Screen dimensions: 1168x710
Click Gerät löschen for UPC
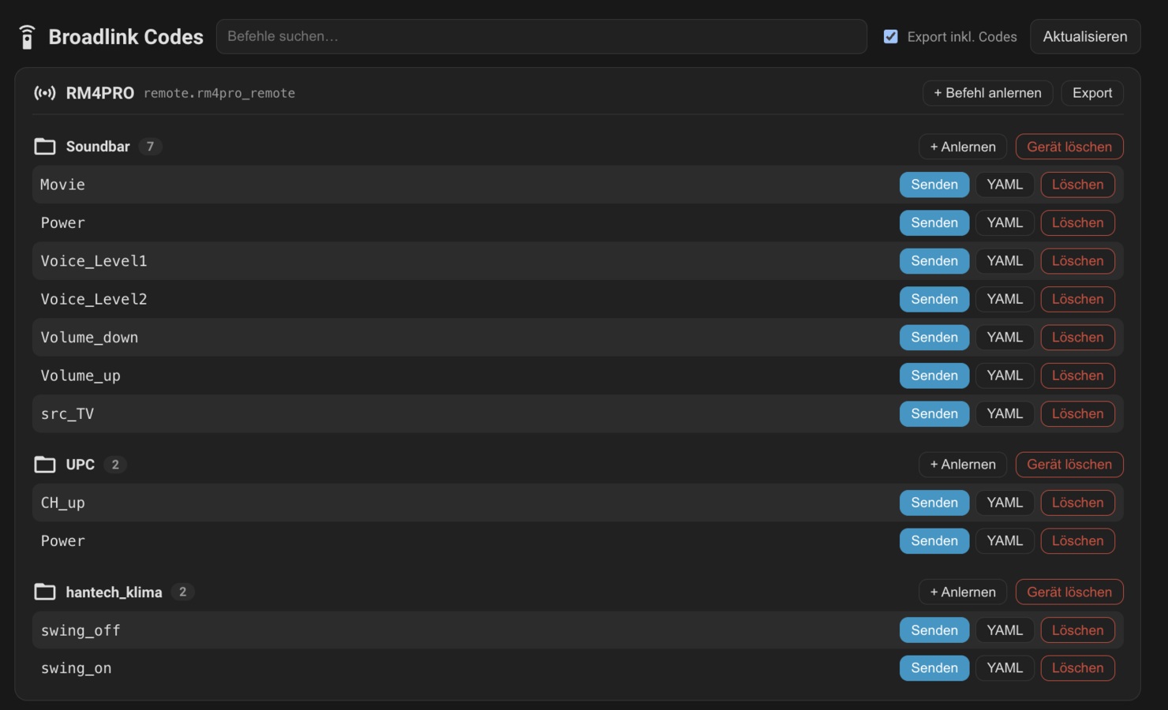1069,465
